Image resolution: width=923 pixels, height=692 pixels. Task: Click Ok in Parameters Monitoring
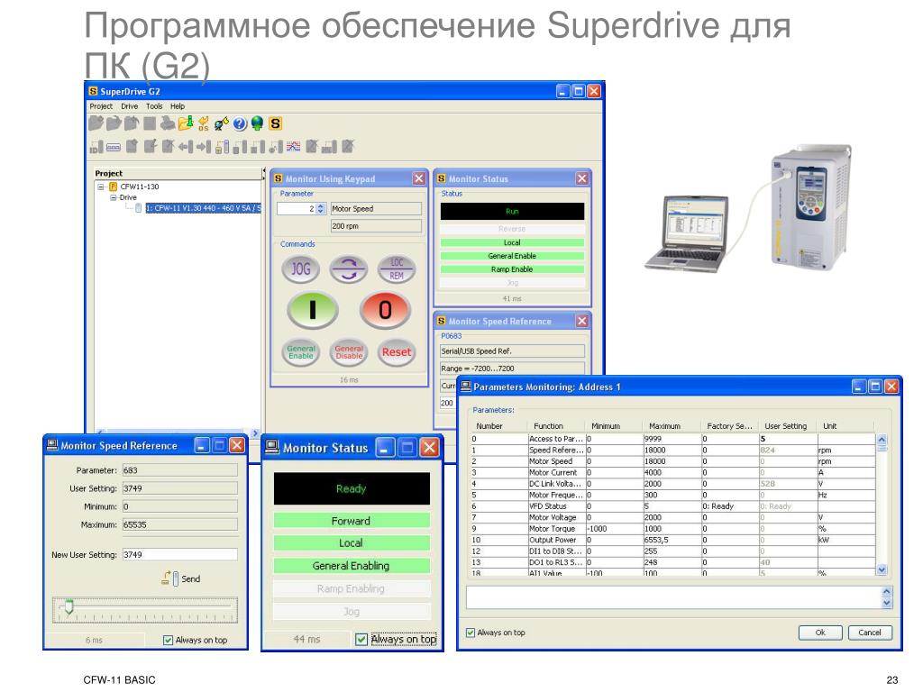click(x=820, y=633)
